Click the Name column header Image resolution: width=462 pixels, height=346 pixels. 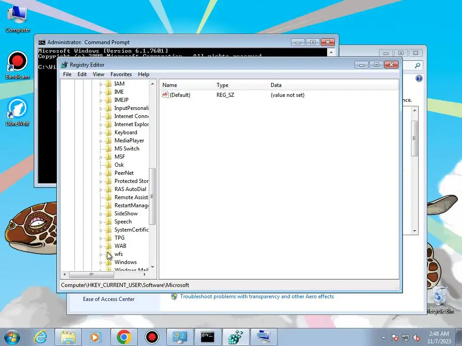point(187,85)
